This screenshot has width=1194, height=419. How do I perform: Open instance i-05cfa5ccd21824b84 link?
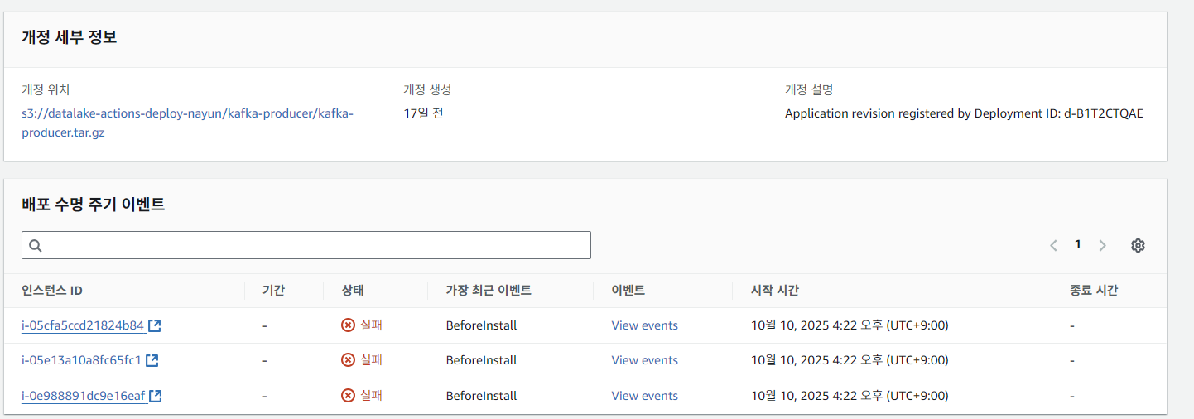coord(83,325)
